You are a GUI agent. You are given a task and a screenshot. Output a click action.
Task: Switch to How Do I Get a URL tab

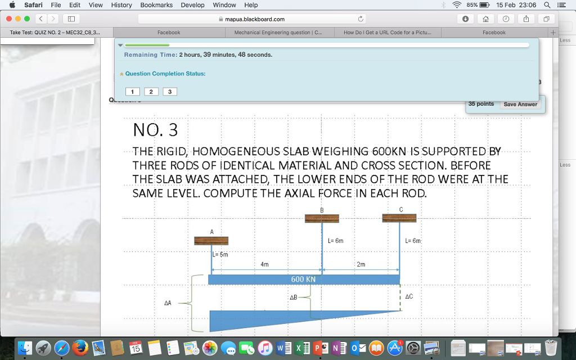pyautogui.click(x=388, y=33)
